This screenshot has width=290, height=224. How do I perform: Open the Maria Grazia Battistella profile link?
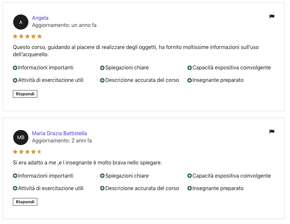click(x=59, y=133)
